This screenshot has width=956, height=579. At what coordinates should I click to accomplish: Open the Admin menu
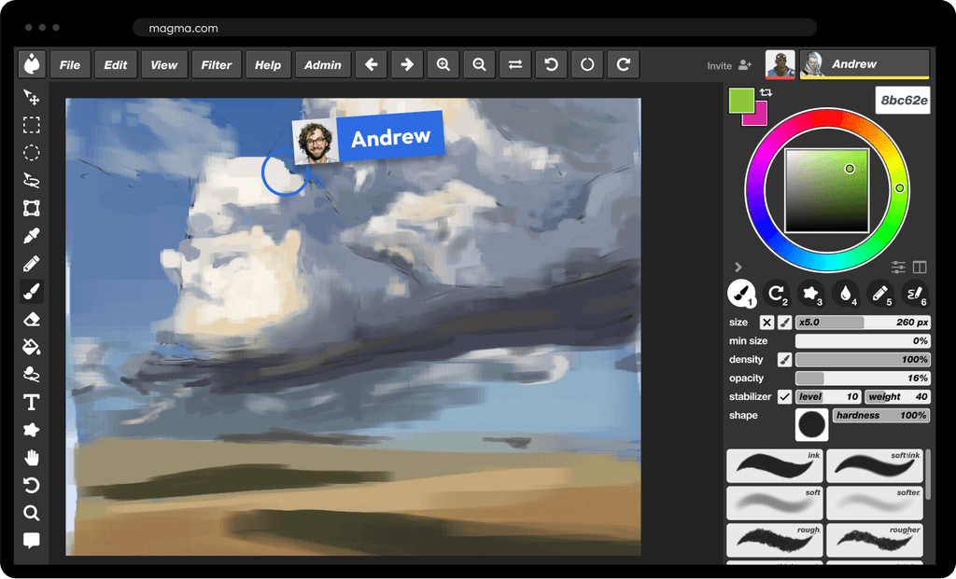click(x=322, y=64)
